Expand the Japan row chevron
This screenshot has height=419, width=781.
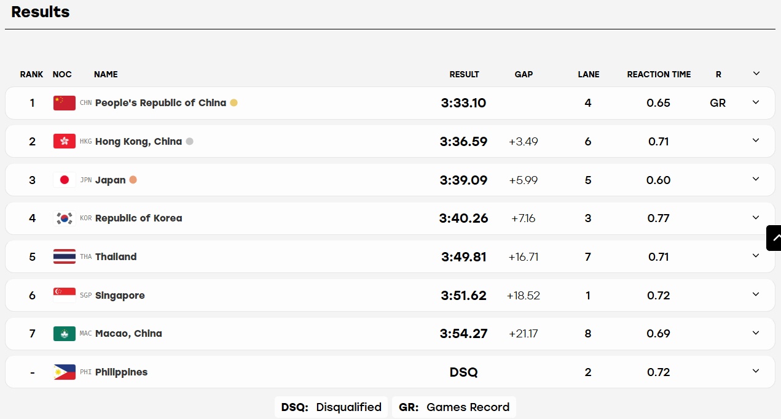coord(756,179)
